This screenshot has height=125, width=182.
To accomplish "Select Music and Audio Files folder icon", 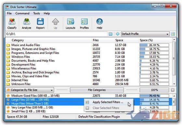I will pyautogui.click(x=8, y=45).
